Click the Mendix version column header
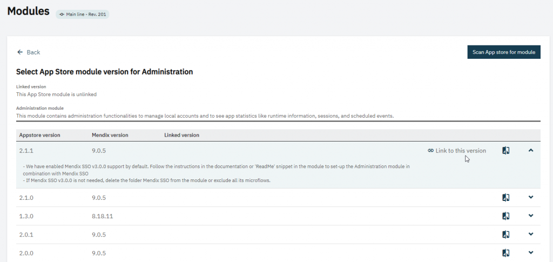Screen dimensions: 553x262 coord(110,135)
